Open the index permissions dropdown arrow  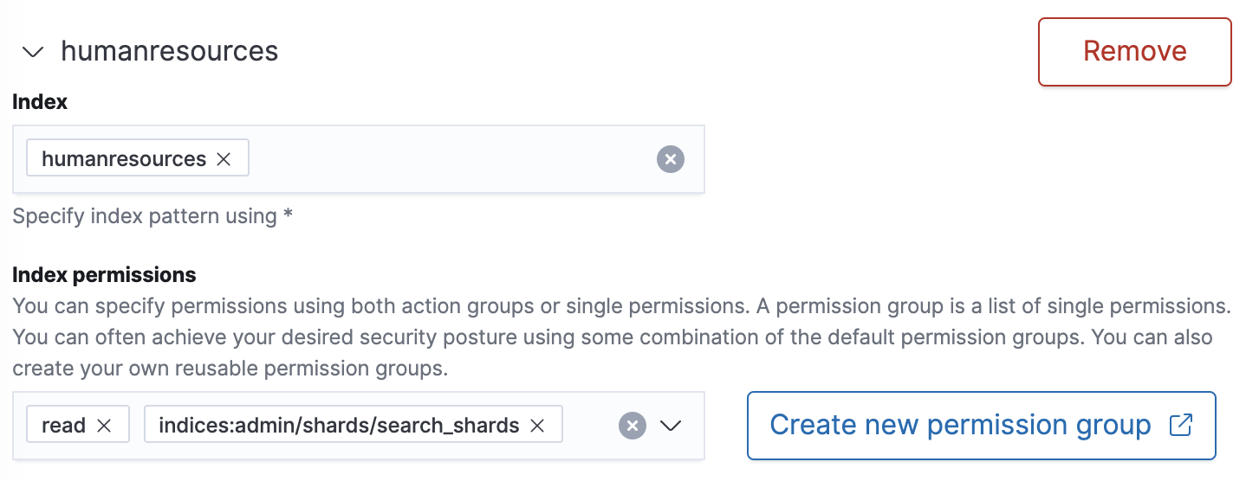[671, 426]
